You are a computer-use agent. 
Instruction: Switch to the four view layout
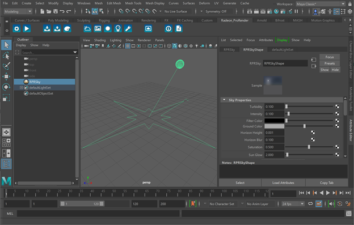tap(6, 143)
